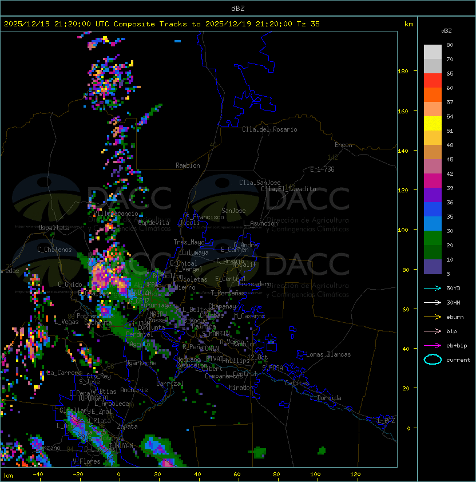
Task: Click the 'C_Guido' map label
Action: click(x=70, y=285)
